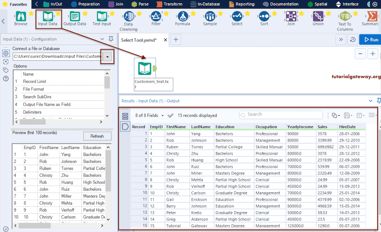Toggle the data grid view icon in Results
Screen dimensions: 381x232
(125, 115)
